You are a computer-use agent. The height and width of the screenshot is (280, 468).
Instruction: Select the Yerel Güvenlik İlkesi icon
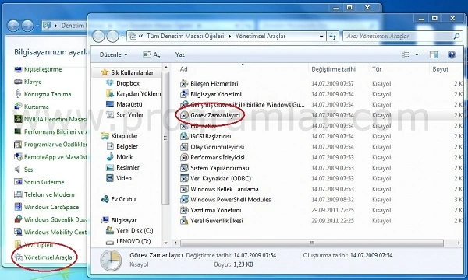point(184,221)
